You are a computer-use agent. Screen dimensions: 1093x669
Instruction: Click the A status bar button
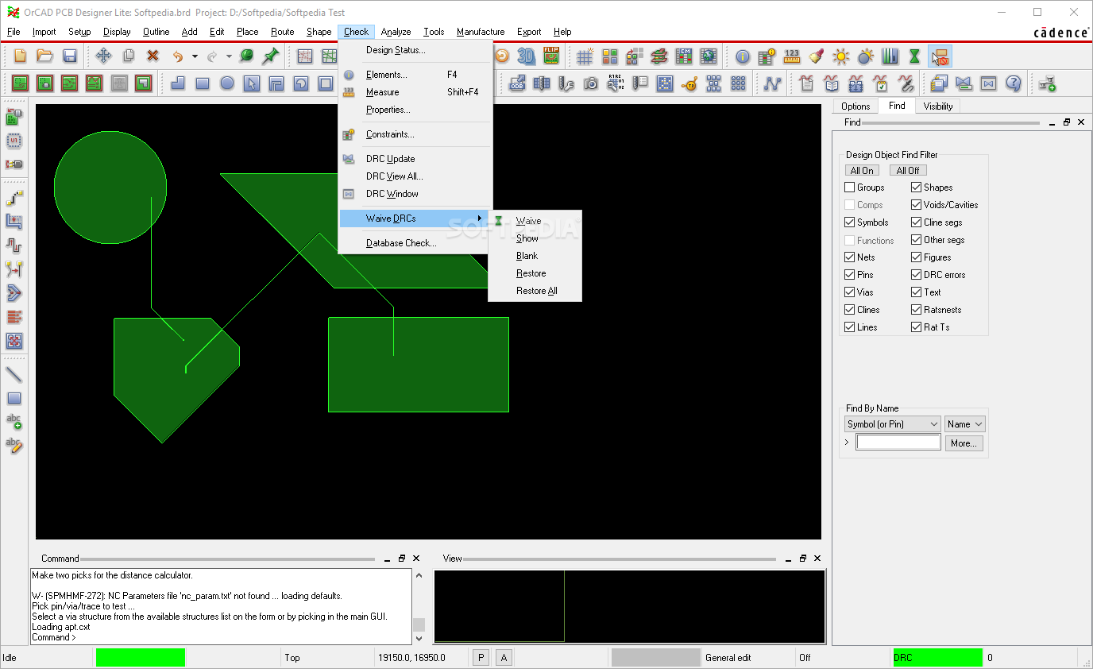[504, 658]
